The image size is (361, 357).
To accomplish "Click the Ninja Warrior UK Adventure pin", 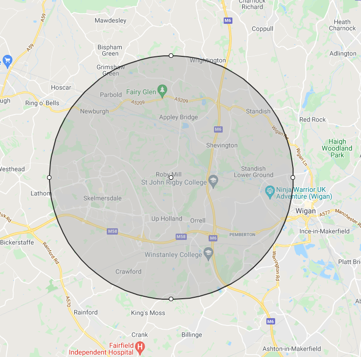I will [270, 192].
